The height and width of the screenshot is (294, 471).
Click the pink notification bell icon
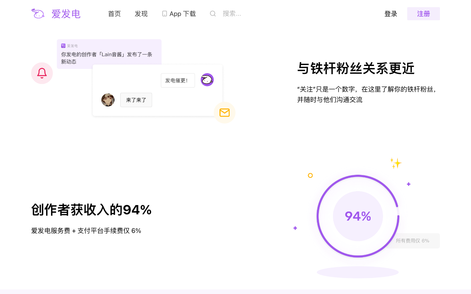click(x=42, y=73)
